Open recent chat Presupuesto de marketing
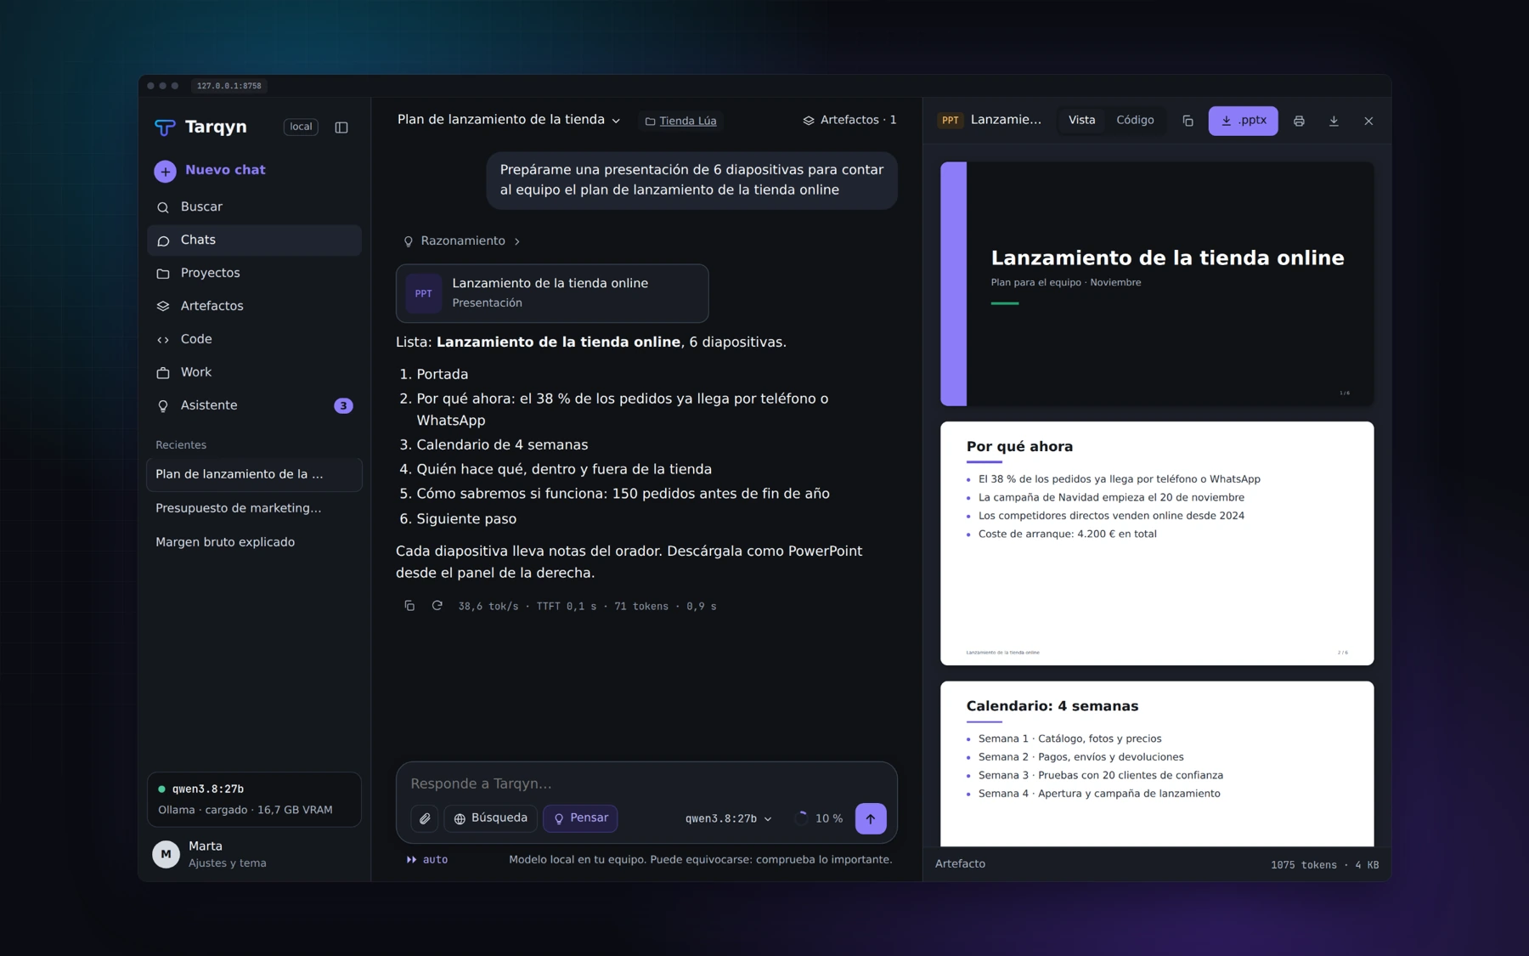The image size is (1529, 956). 254,508
